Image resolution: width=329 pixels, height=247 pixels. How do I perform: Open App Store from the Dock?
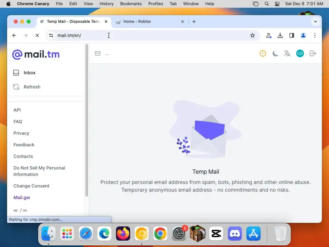coord(253,233)
